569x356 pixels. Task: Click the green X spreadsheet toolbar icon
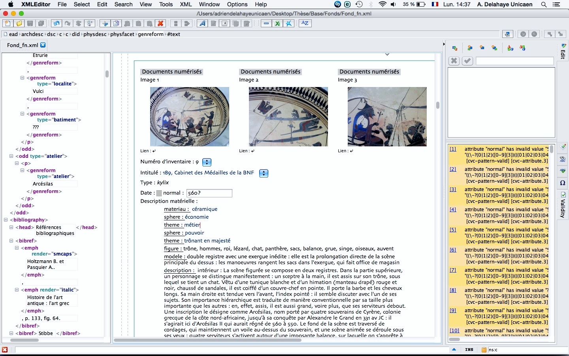point(277,23)
